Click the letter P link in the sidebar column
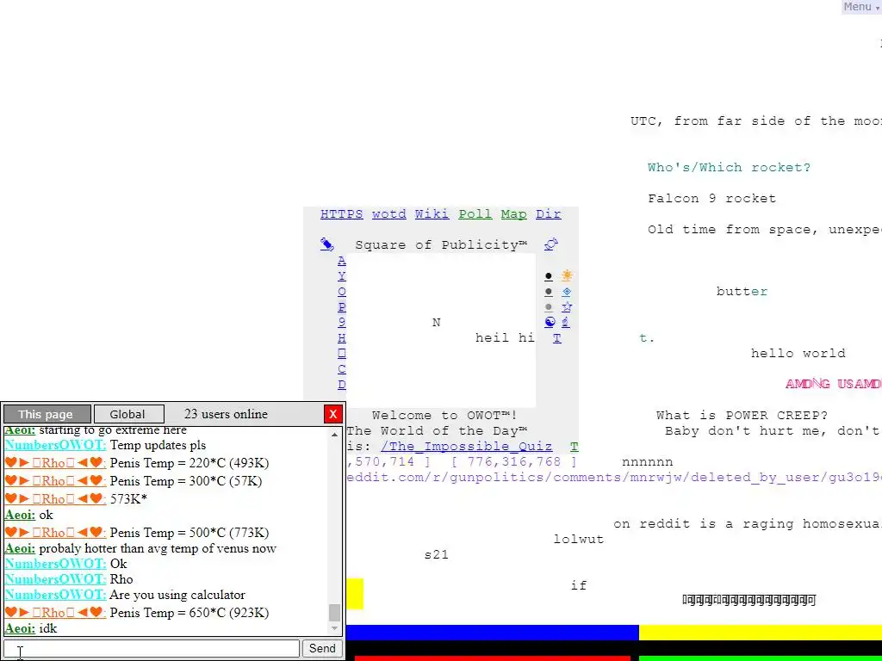This screenshot has width=882, height=661. (x=341, y=307)
